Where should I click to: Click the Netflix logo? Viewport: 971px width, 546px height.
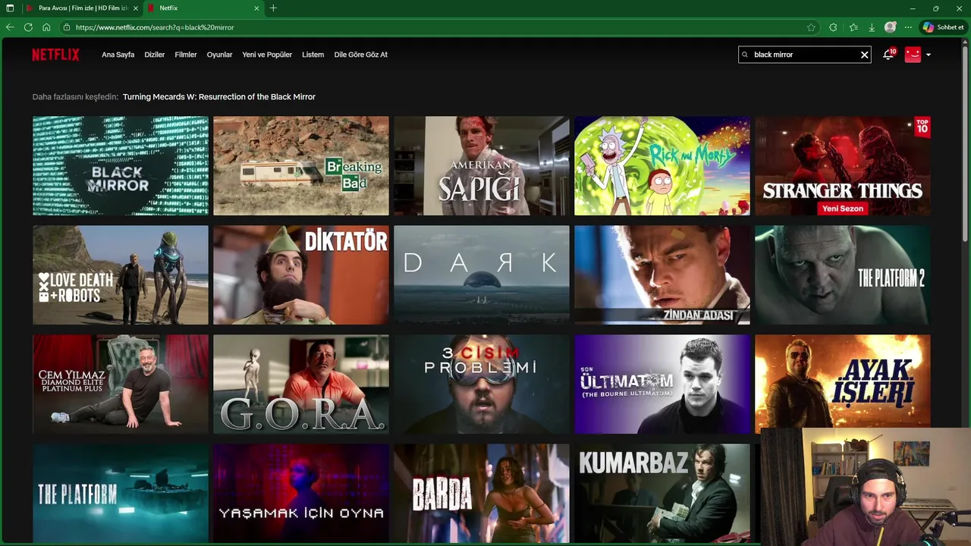55,55
